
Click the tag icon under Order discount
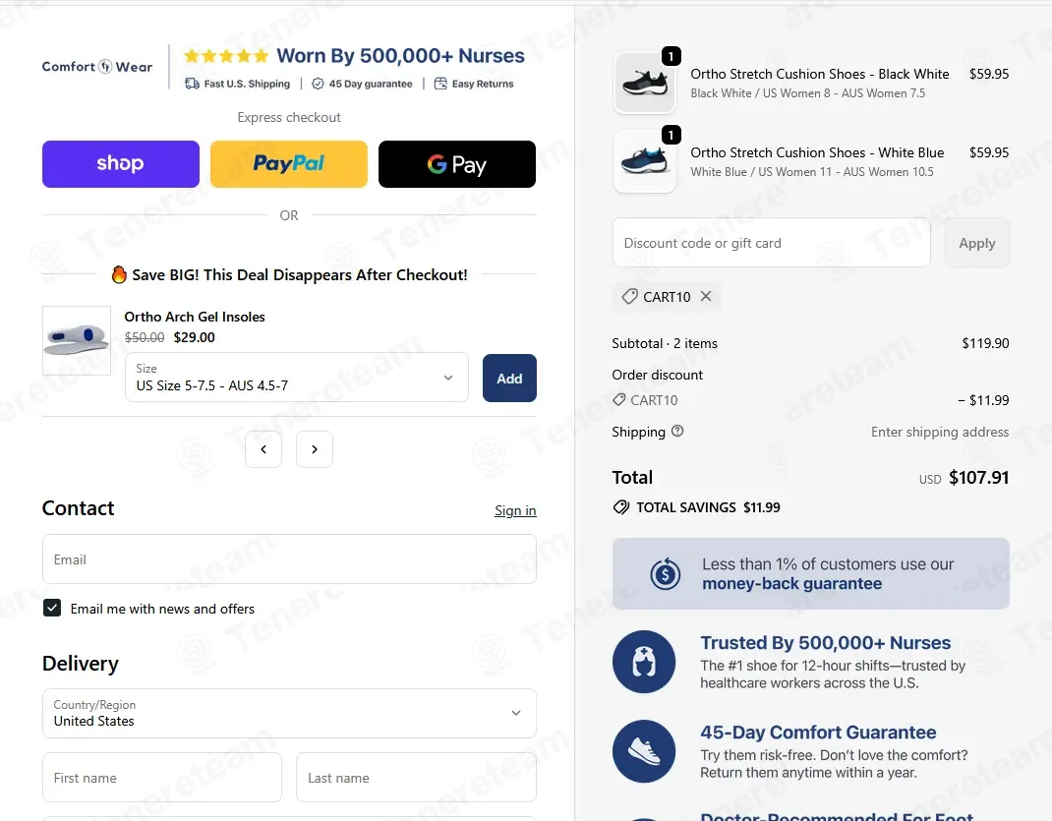(619, 400)
